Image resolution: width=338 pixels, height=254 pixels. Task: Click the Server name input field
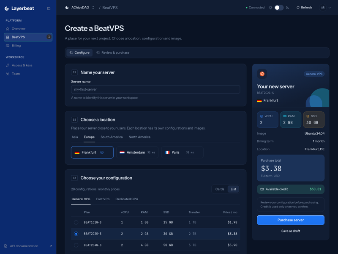click(155, 89)
